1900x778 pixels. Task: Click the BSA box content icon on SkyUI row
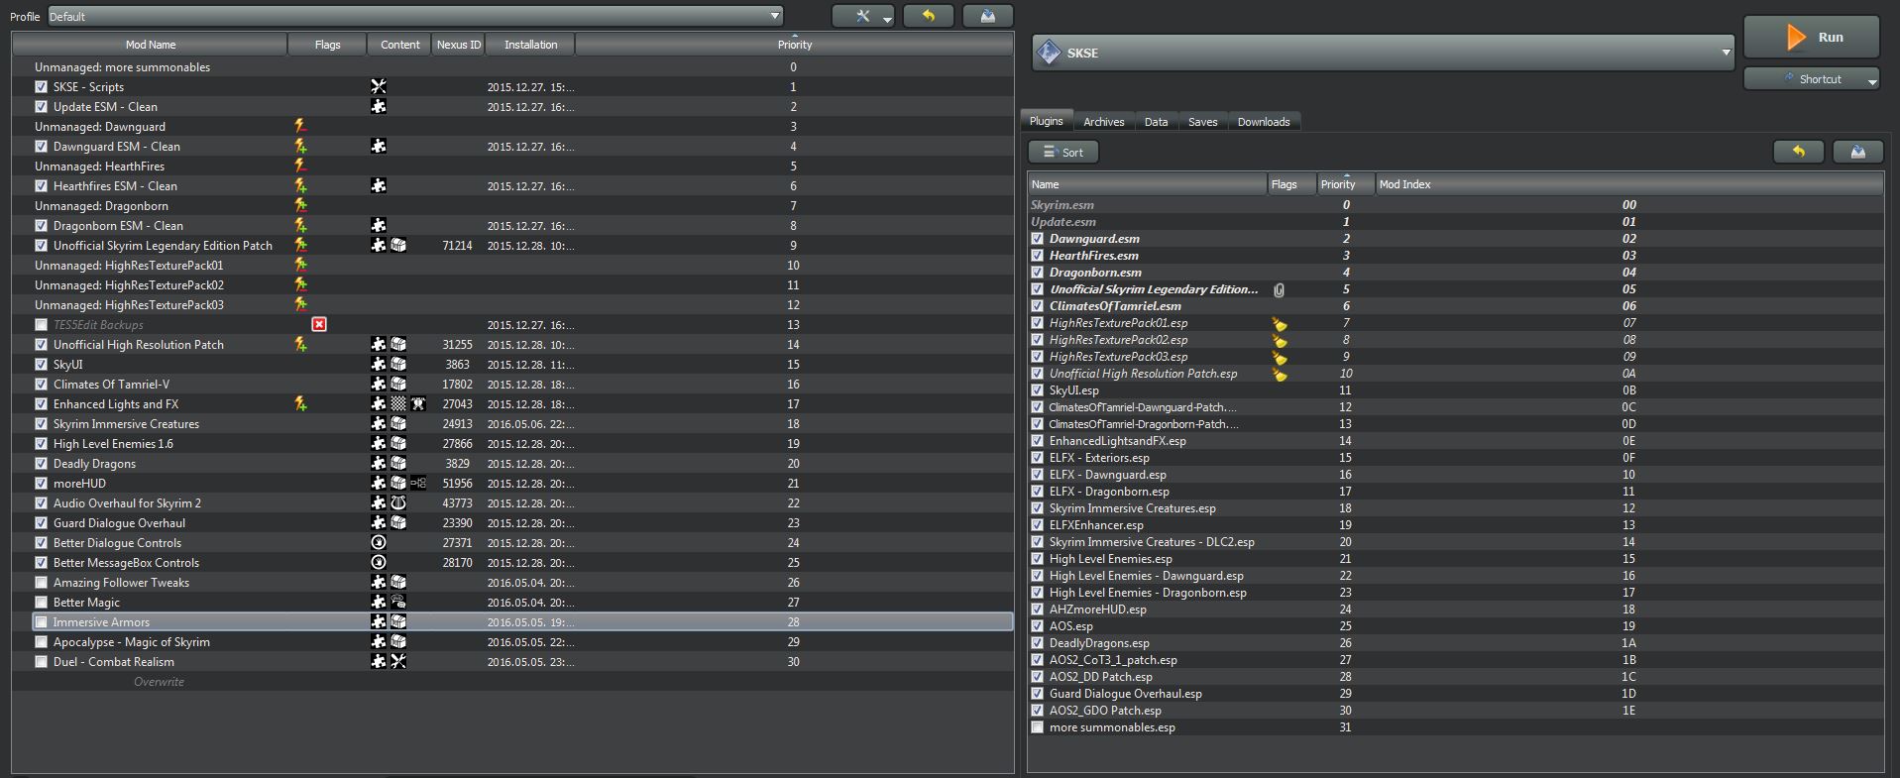click(x=398, y=364)
